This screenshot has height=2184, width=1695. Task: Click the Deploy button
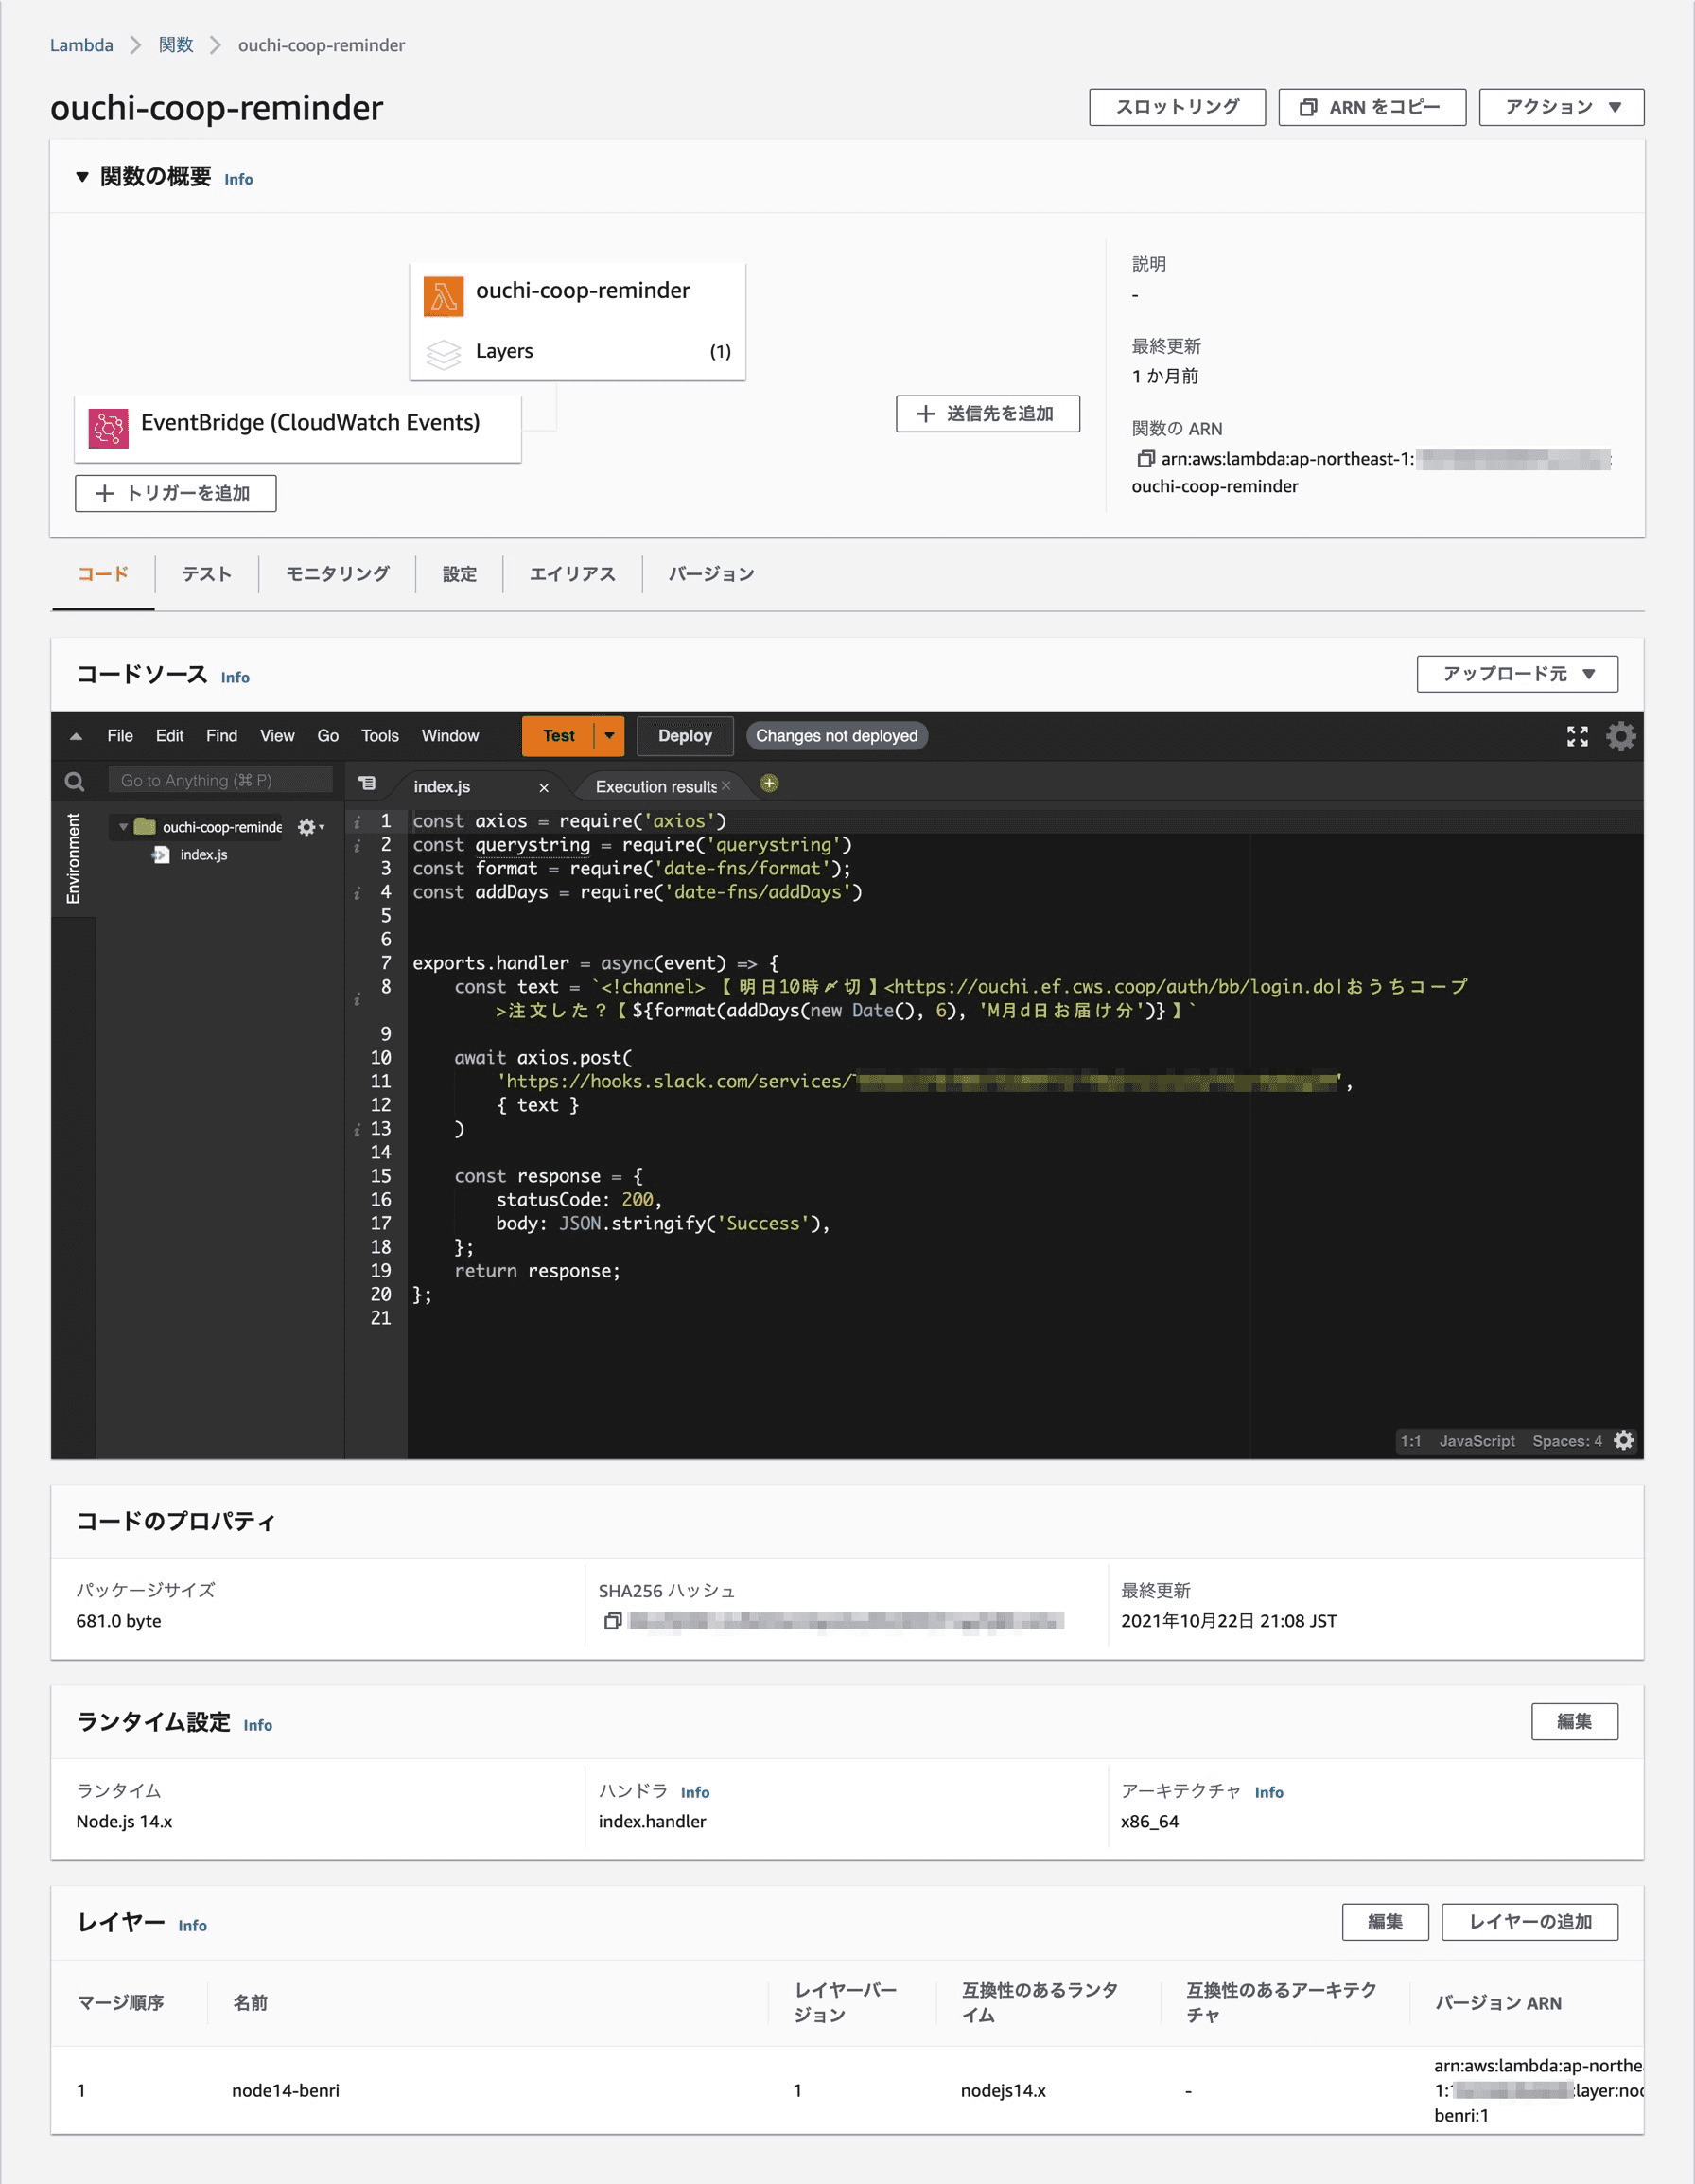pyautogui.click(x=685, y=736)
